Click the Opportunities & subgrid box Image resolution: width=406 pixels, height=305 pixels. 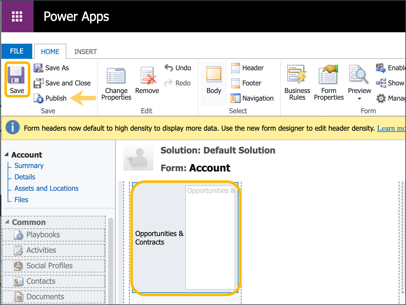210,237
